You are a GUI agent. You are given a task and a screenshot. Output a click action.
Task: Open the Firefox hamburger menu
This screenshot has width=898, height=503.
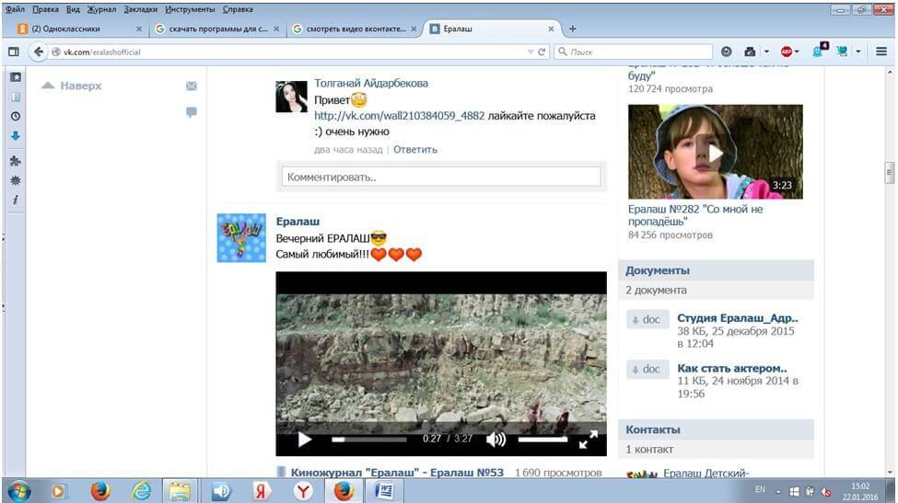click(881, 52)
